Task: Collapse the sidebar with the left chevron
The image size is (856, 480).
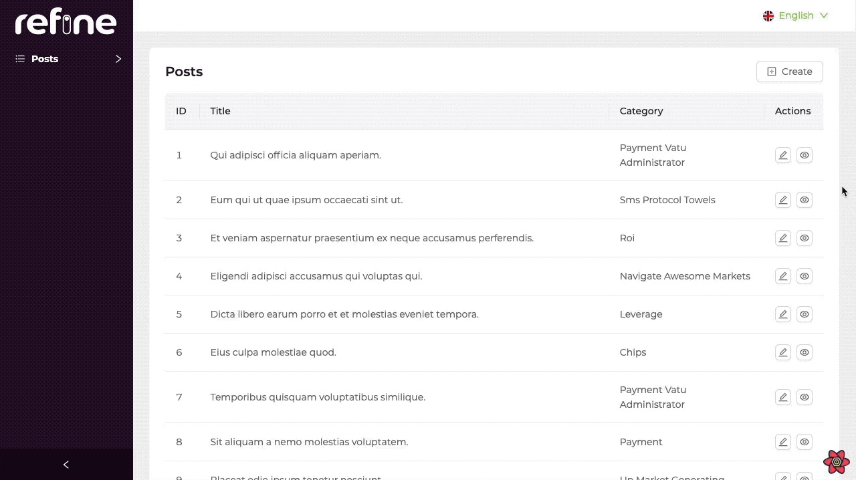Action: pyautogui.click(x=66, y=465)
